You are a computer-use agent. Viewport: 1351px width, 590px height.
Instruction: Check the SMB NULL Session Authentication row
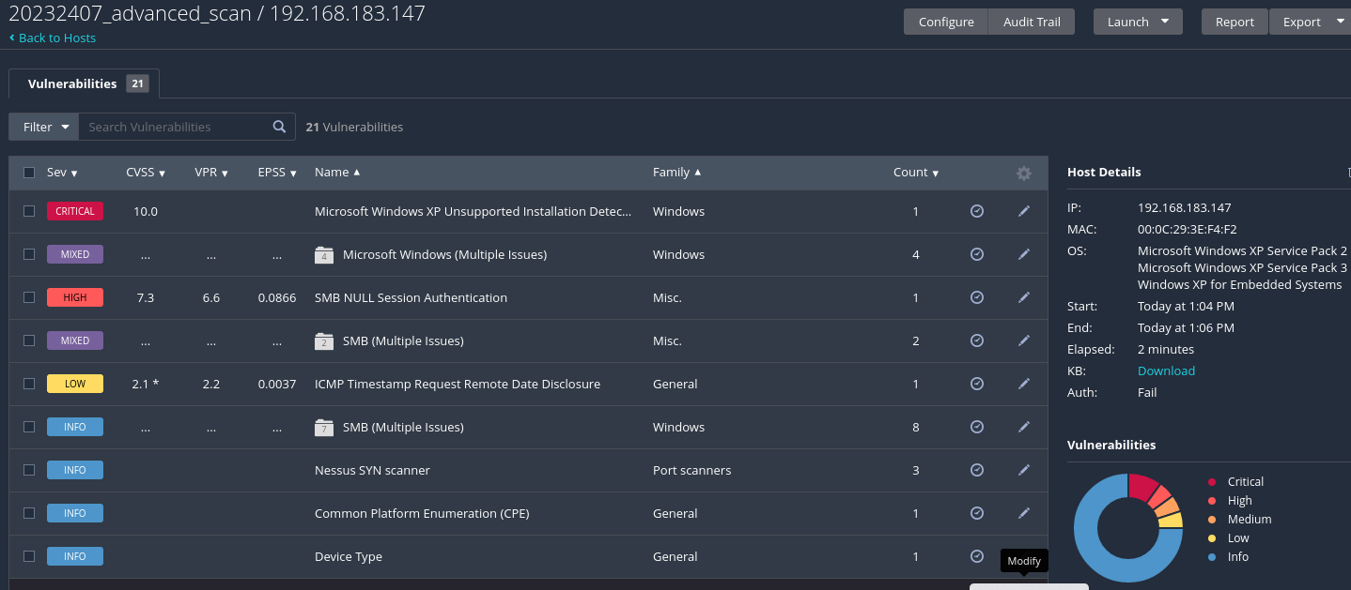point(29,297)
